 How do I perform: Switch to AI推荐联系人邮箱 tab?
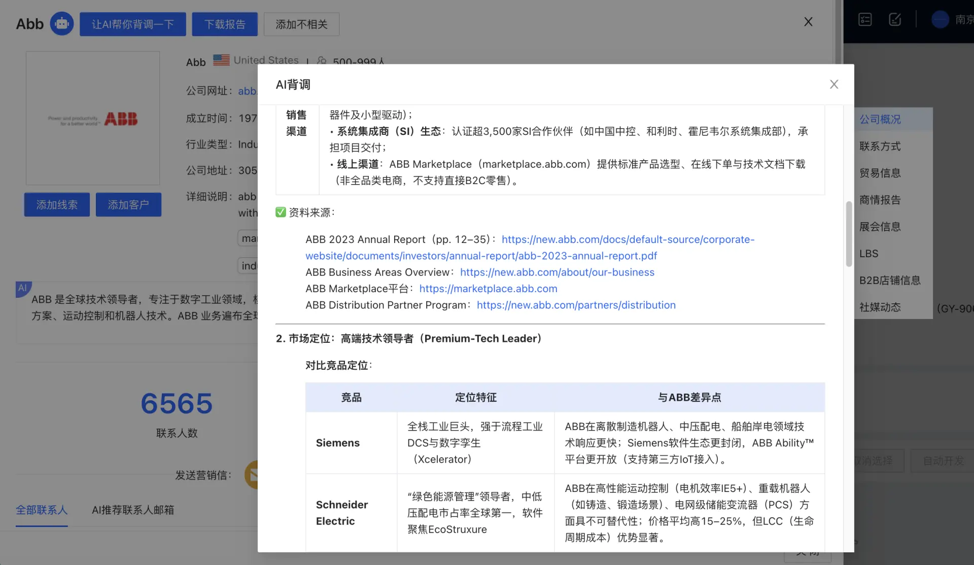133,510
